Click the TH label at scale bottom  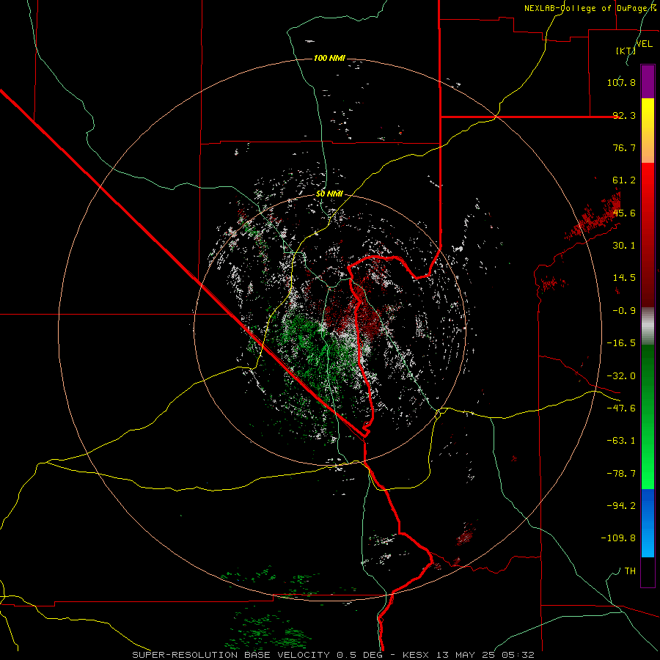630,571
